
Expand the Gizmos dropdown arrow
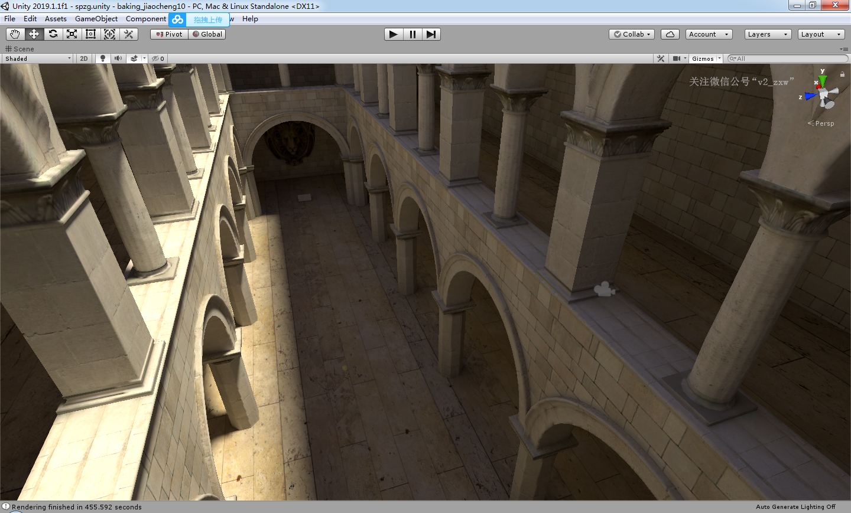719,58
